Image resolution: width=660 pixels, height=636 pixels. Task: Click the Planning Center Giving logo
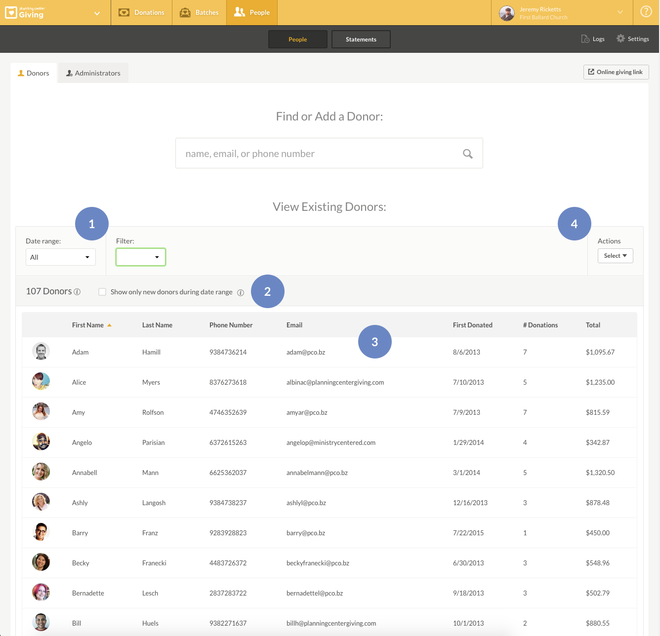point(25,12)
